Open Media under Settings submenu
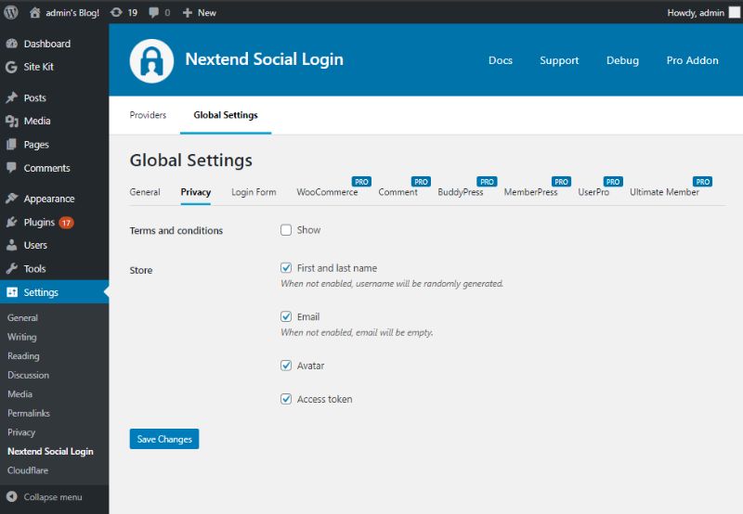This screenshot has height=514, width=743. pos(20,393)
